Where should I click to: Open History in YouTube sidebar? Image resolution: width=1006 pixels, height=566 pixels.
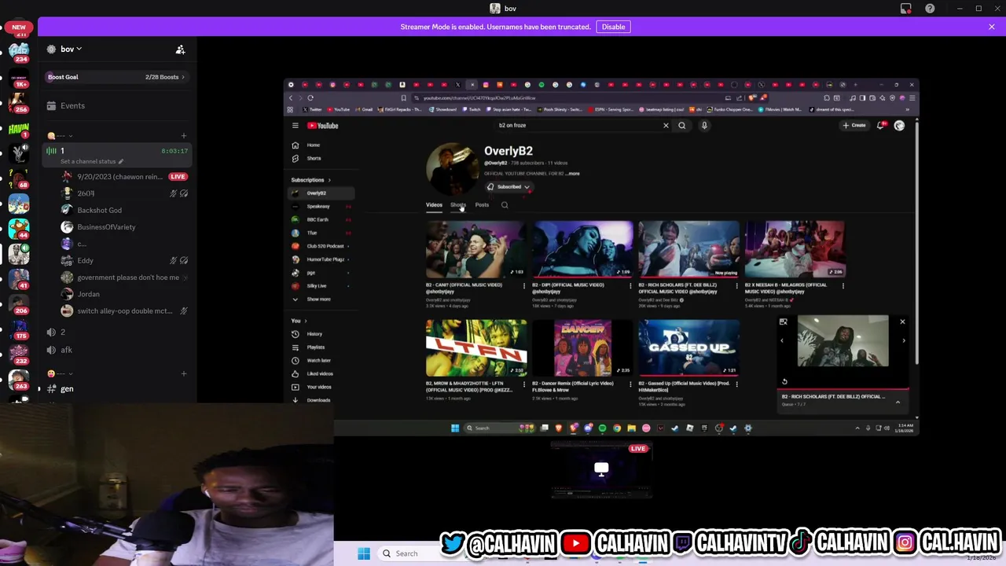321,334
